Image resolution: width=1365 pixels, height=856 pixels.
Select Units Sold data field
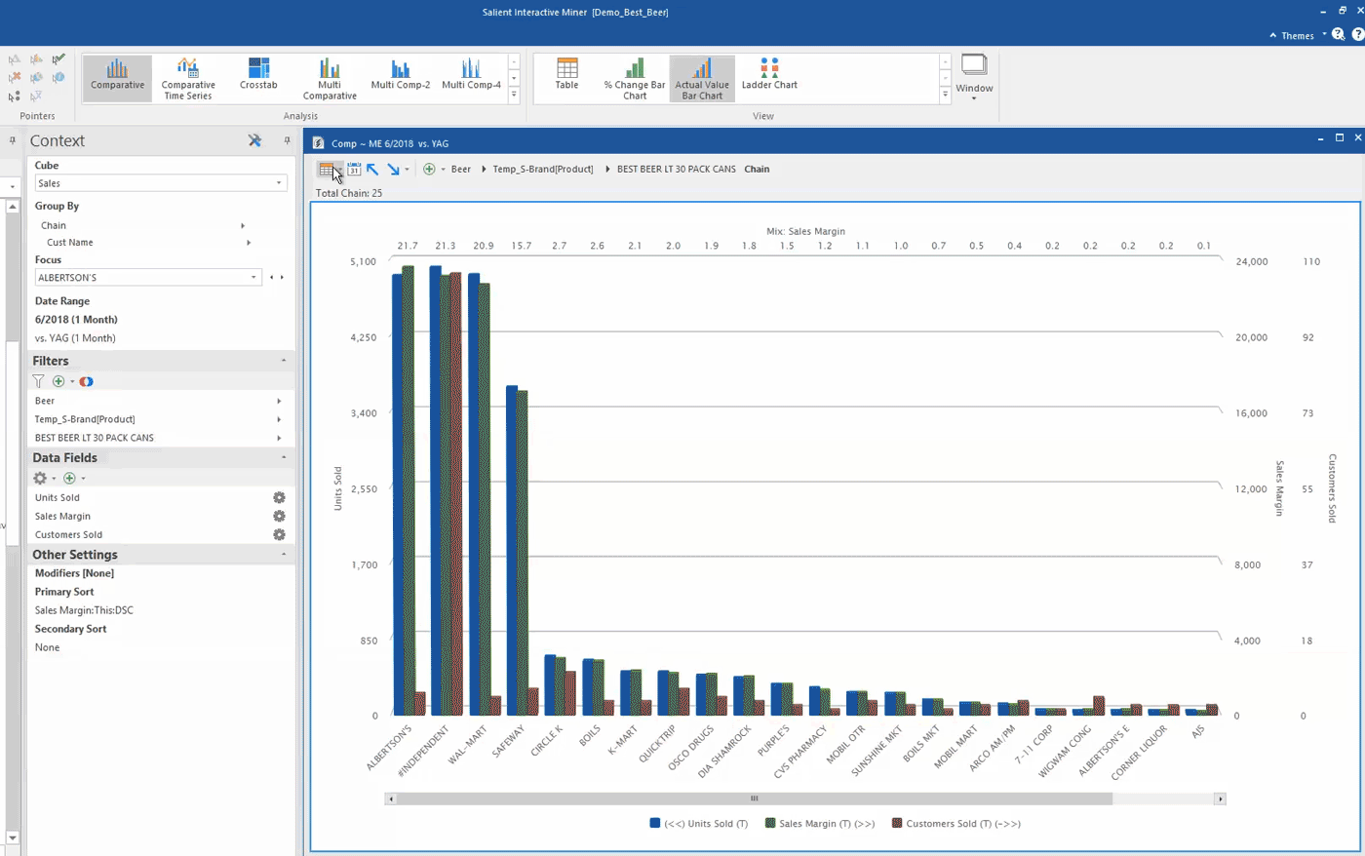tap(58, 497)
